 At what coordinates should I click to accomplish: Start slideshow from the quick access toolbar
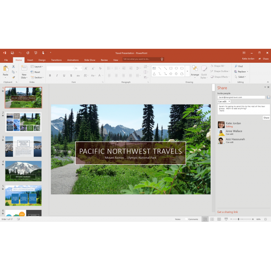tap(36, 53)
